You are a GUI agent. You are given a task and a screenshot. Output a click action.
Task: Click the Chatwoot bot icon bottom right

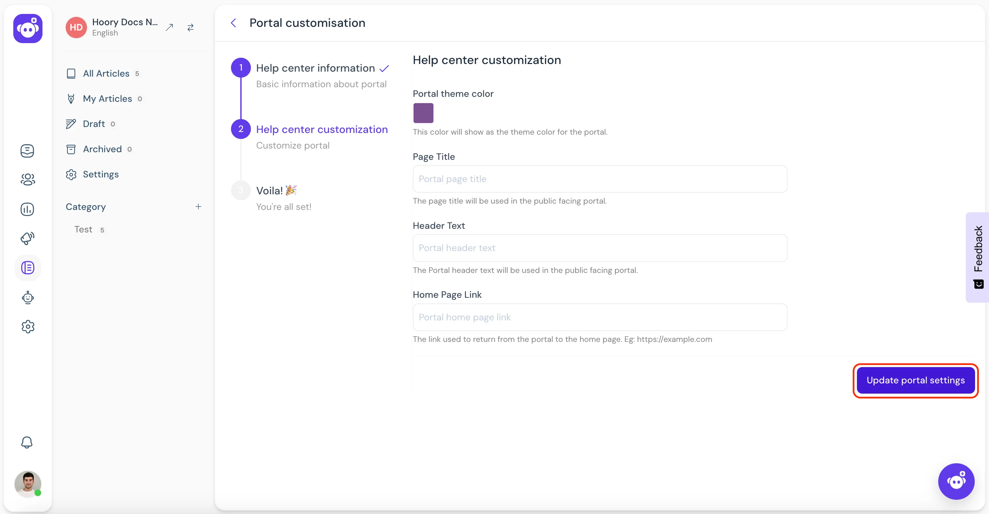coord(956,480)
